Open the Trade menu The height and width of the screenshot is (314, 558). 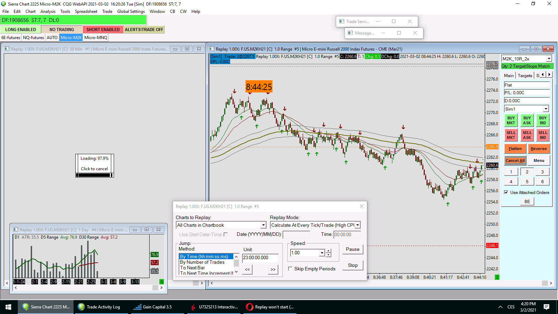[x=107, y=12]
